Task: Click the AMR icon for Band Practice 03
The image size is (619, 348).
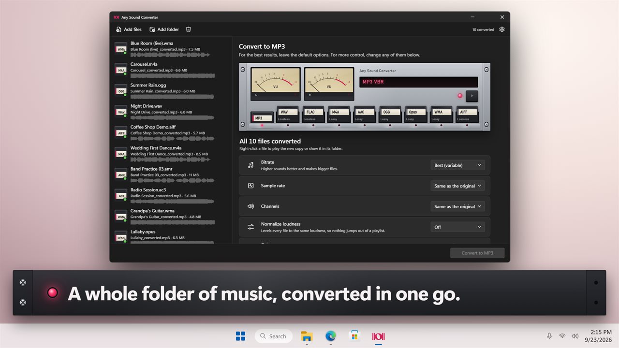Action: coord(121,174)
